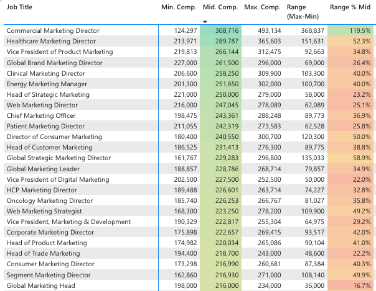Click Range value 368,837
Viewport: 376px width, 291px height.
[313, 30]
